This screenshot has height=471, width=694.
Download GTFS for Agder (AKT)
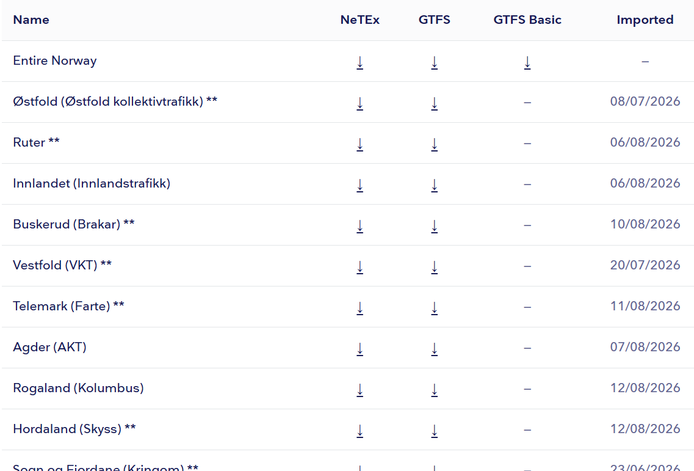(434, 349)
